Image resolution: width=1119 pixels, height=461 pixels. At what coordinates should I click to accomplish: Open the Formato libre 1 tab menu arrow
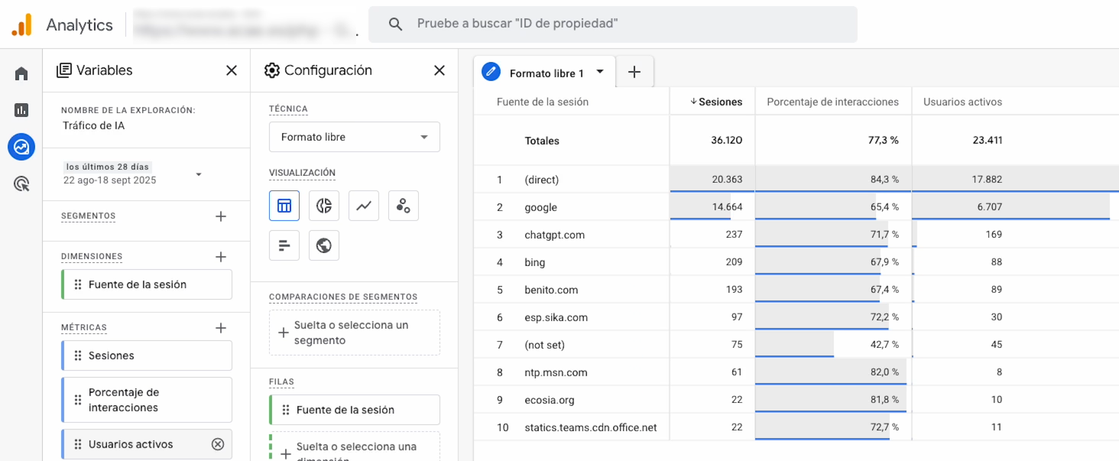[x=600, y=72]
